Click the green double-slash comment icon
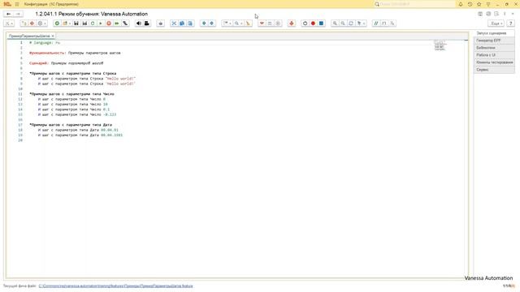The width and height of the screenshot is (520, 292). 375,24
